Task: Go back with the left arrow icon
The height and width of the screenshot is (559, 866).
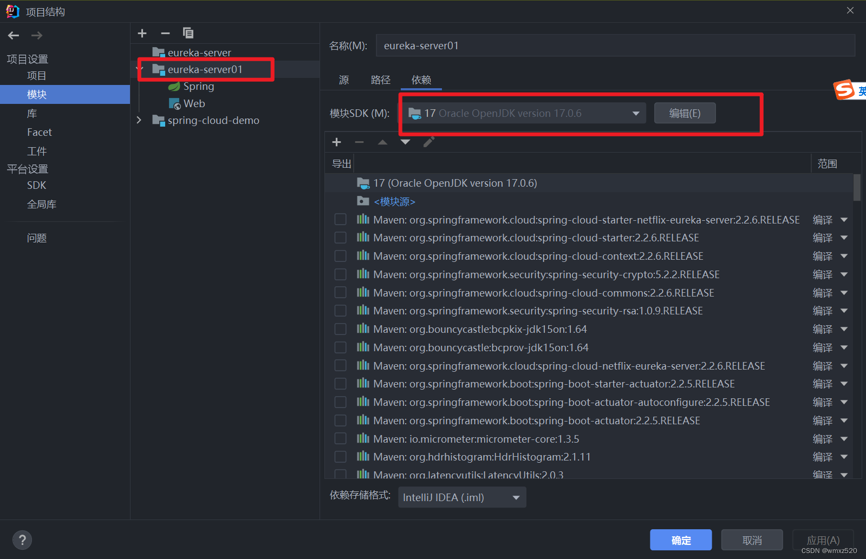Action: (x=14, y=36)
